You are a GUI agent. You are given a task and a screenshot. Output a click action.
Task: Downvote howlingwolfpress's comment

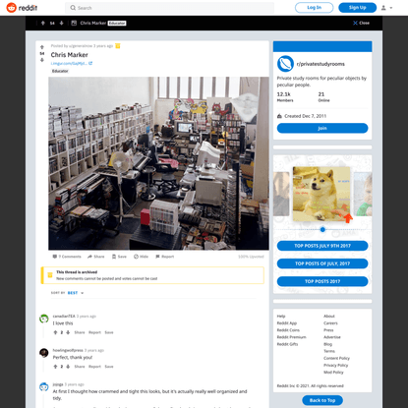click(68, 367)
